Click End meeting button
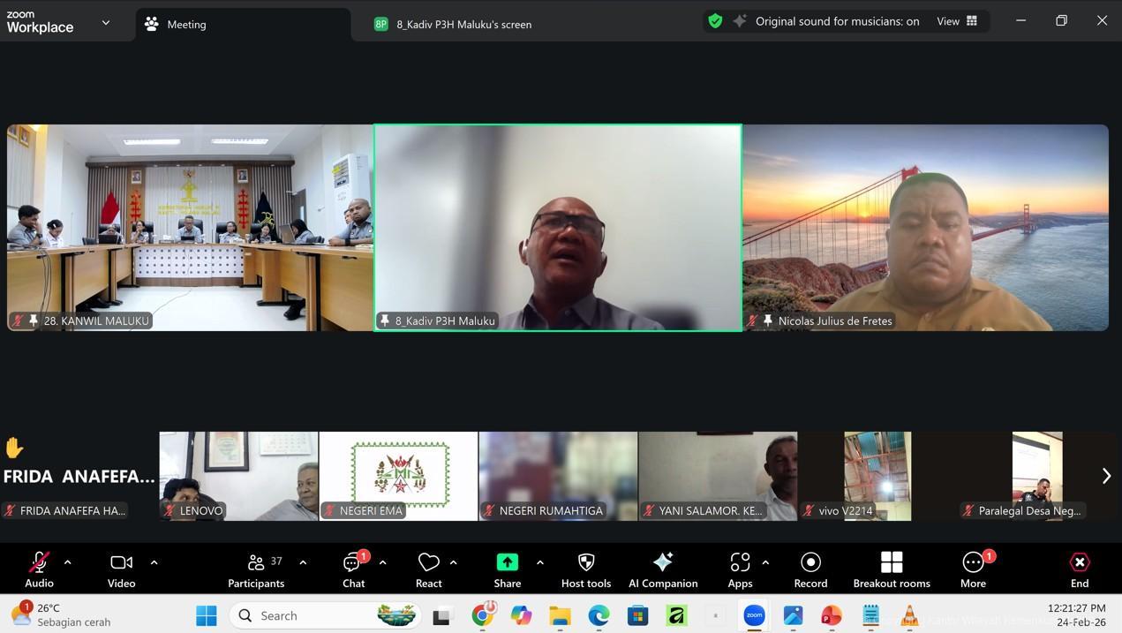The width and height of the screenshot is (1122, 633). click(x=1079, y=569)
